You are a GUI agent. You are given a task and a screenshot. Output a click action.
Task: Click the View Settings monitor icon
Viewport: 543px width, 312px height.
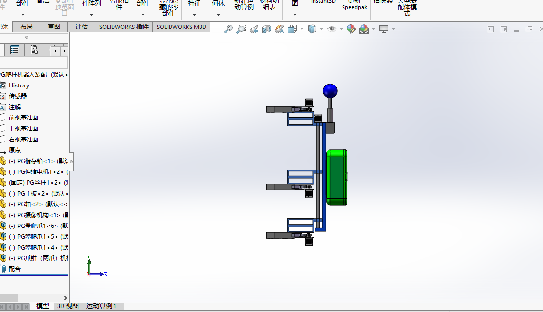[x=384, y=29]
